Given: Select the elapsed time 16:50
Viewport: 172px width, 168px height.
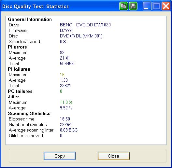Looking at the screenshot, I should coord(65,119).
